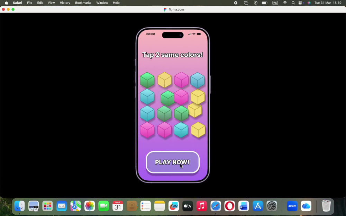Open Preview from the Dock
This screenshot has height=216, width=346.
point(34,206)
